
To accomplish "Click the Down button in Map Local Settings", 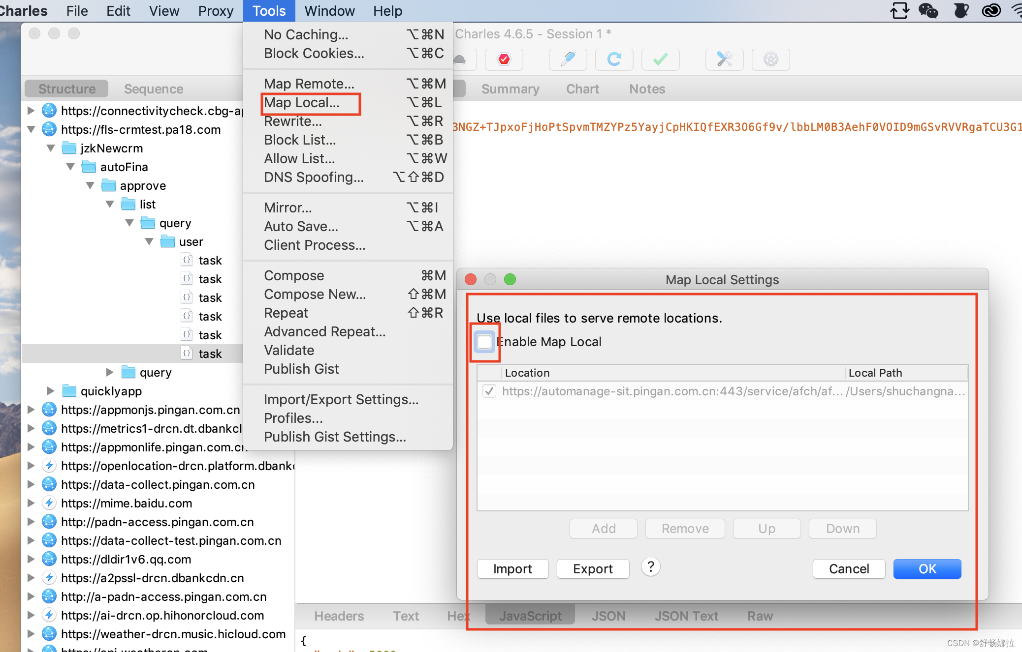I will [843, 529].
